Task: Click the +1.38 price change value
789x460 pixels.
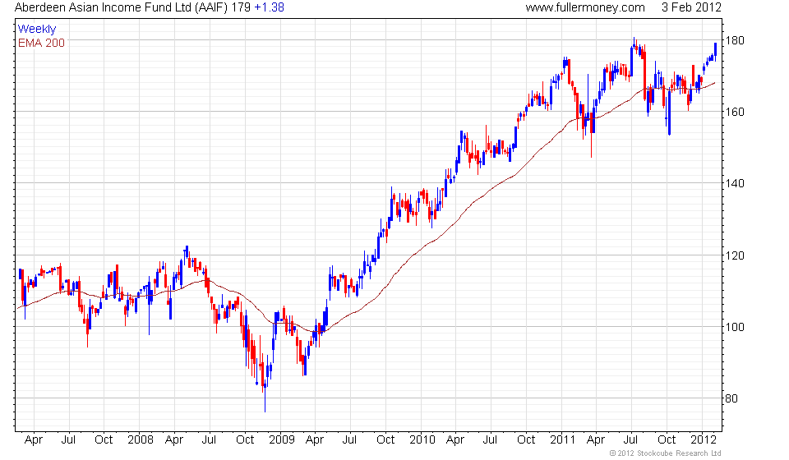Action: (270, 7)
